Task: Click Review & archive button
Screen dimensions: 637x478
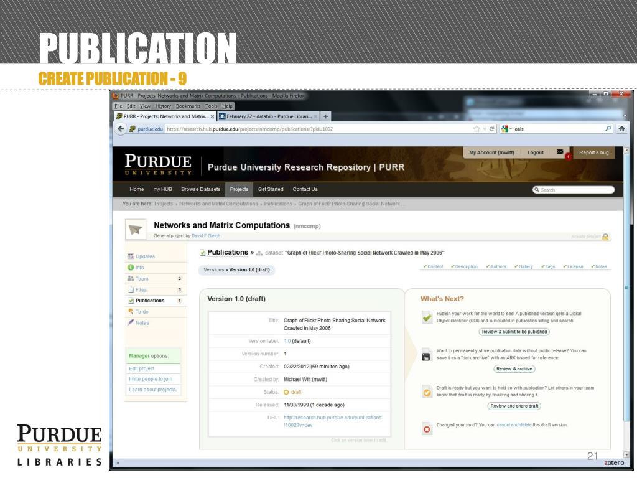Action: coord(514,368)
